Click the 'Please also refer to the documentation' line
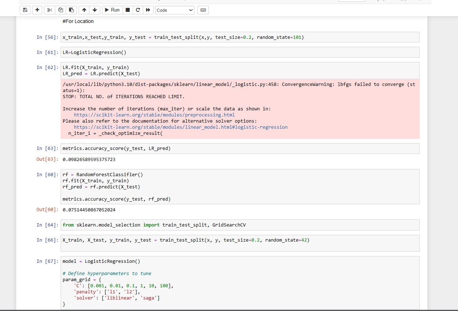Image resolution: width=458 pixels, height=311 pixels. pos(160,121)
